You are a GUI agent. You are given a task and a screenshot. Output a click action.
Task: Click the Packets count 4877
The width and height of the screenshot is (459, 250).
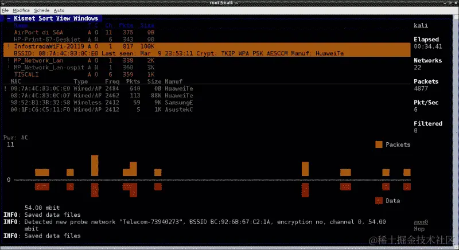421,89
